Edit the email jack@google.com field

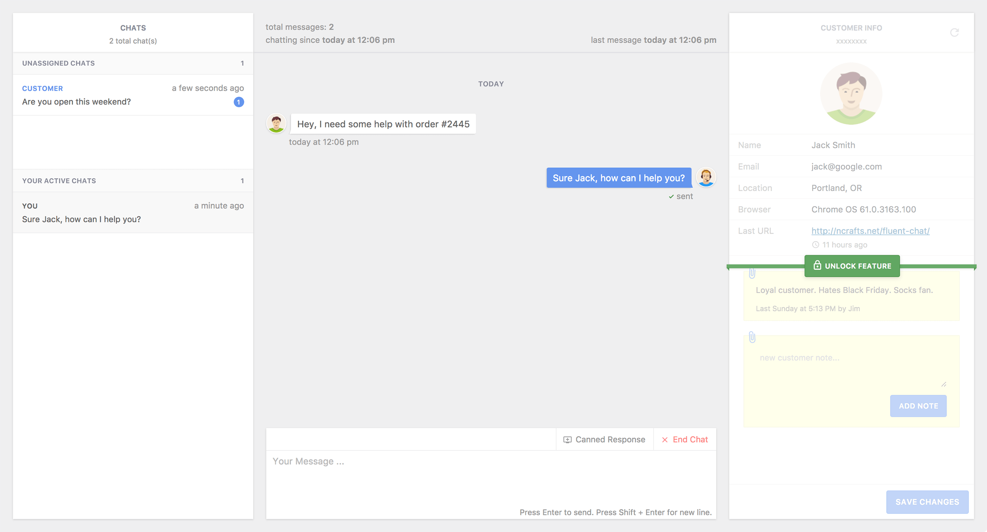click(846, 166)
